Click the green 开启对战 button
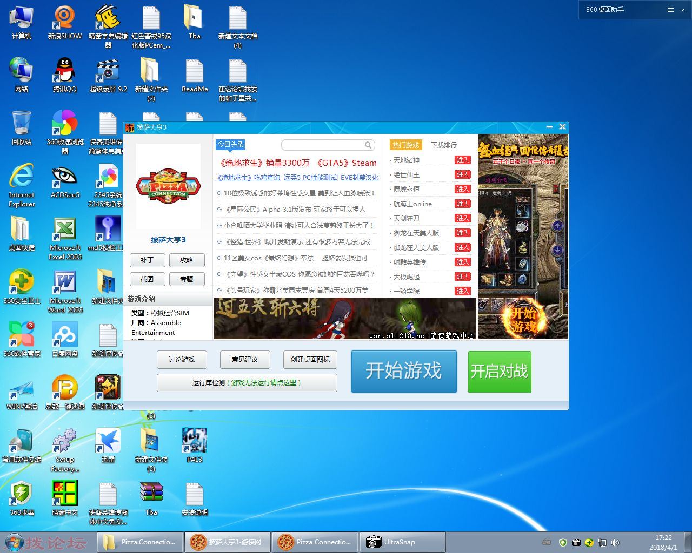The image size is (692, 553). (500, 372)
